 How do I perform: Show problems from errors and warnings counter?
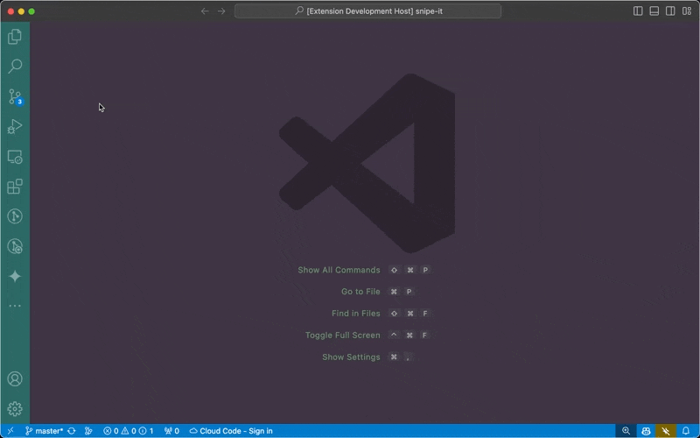click(x=128, y=431)
